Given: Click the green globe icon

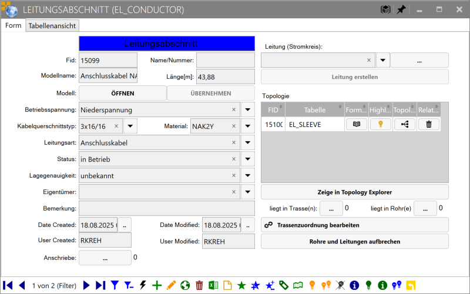Looking at the screenshot, I should pyautogui.click(x=185, y=285).
